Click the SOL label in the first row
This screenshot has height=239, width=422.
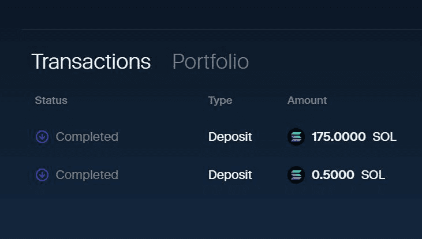(384, 137)
